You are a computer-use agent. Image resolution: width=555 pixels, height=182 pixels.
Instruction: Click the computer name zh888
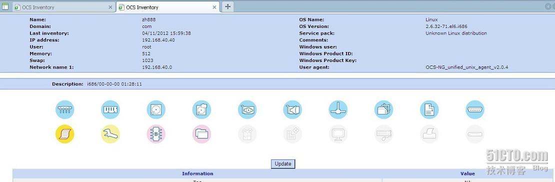coord(148,20)
